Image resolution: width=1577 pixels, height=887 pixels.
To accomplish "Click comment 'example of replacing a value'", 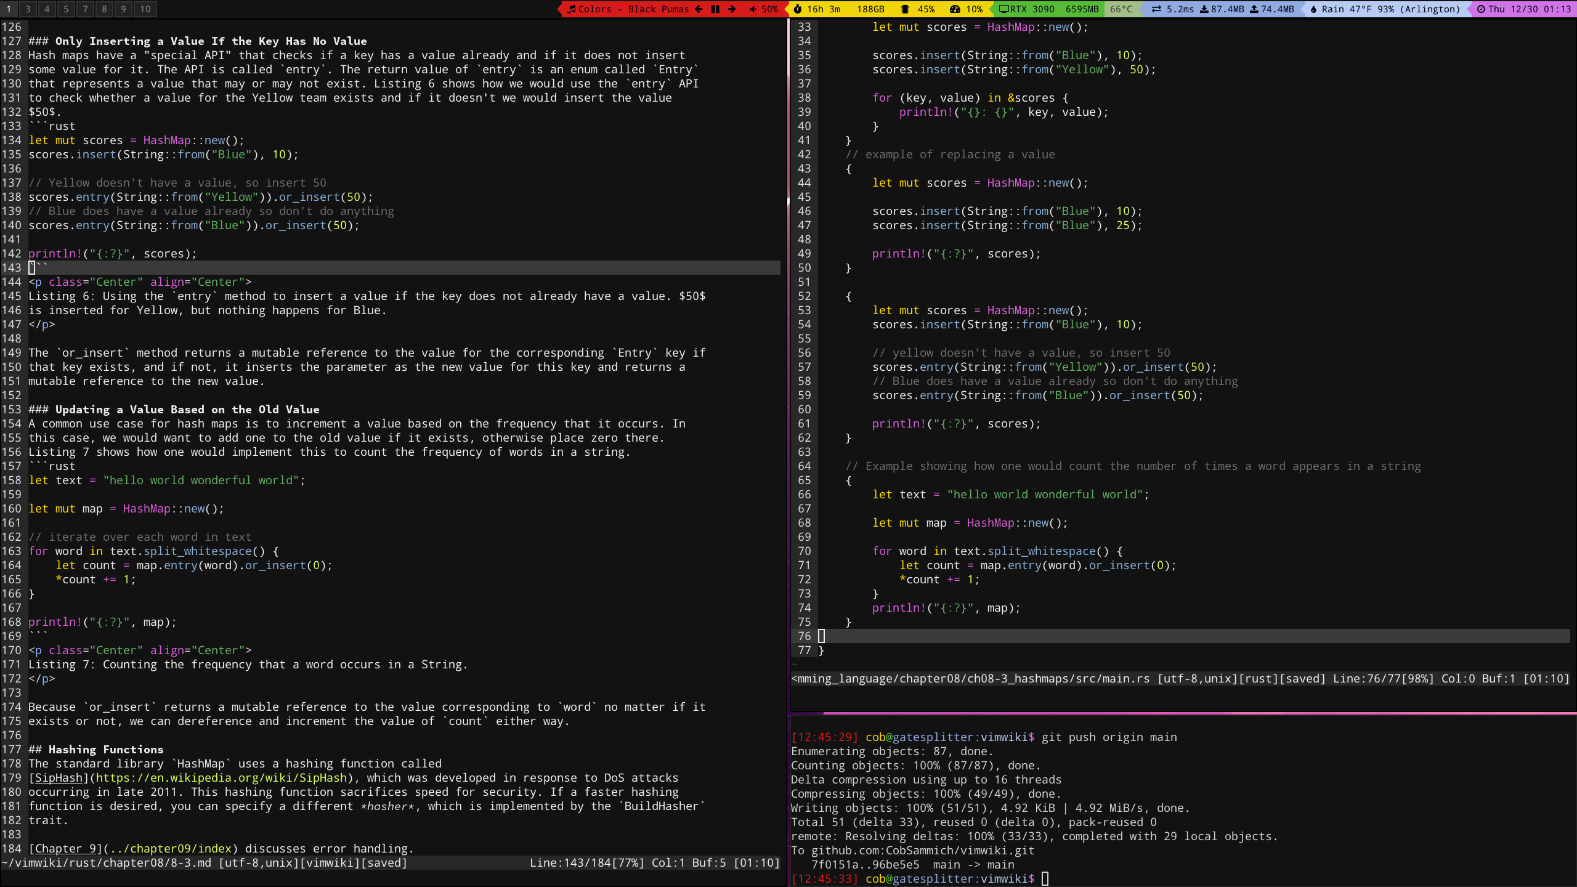I will point(951,155).
